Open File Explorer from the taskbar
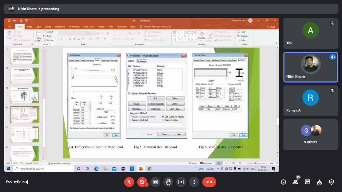Image resolution: width=342 pixels, height=192 pixels. 105,169
